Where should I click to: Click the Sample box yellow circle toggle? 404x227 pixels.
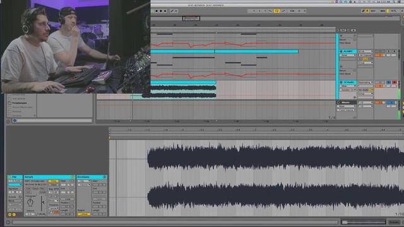click(x=73, y=177)
